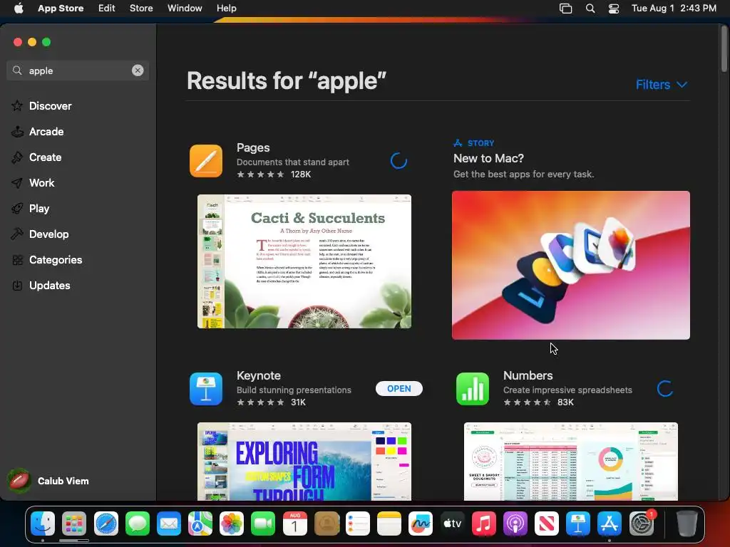730x547 pixels.
Task: Open Finder from the Dock
Action: pos(43,523)
